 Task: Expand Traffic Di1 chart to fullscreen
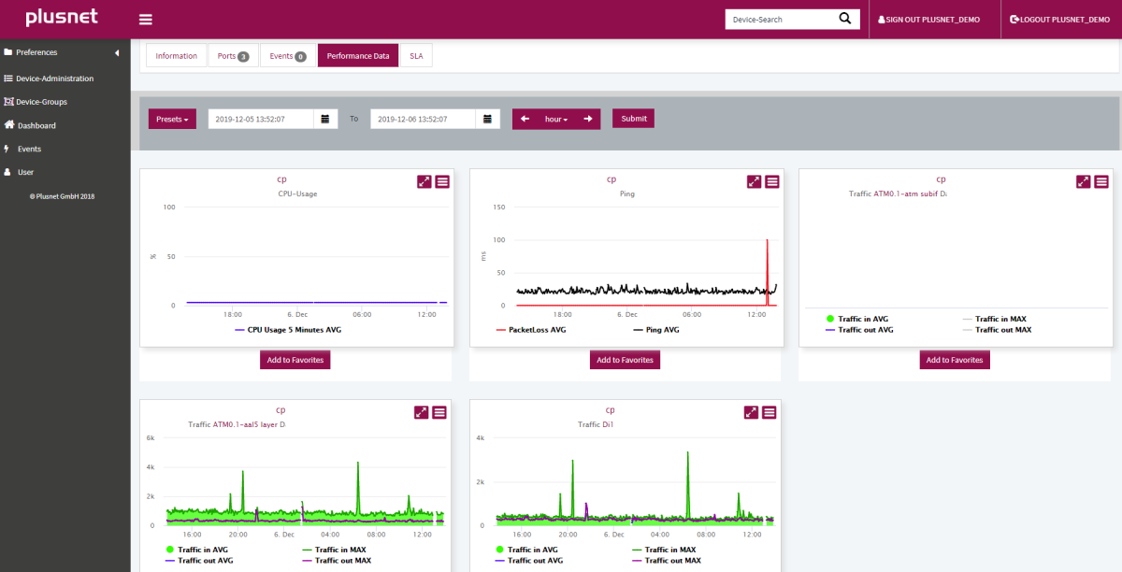pyautogui.click(x=751, y=412)
